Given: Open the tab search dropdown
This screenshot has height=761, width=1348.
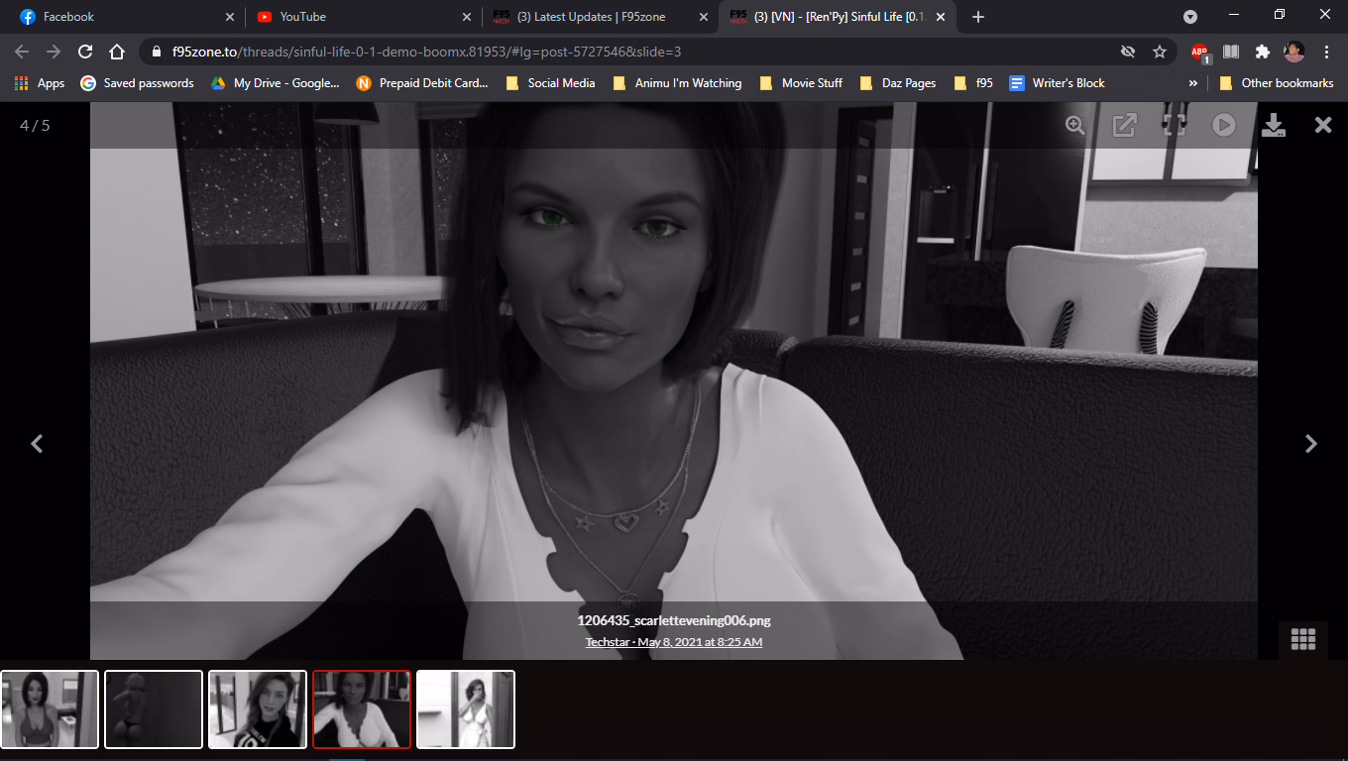Looking at the screenshot, I should pyautogui.click(x=1190, y=17).
